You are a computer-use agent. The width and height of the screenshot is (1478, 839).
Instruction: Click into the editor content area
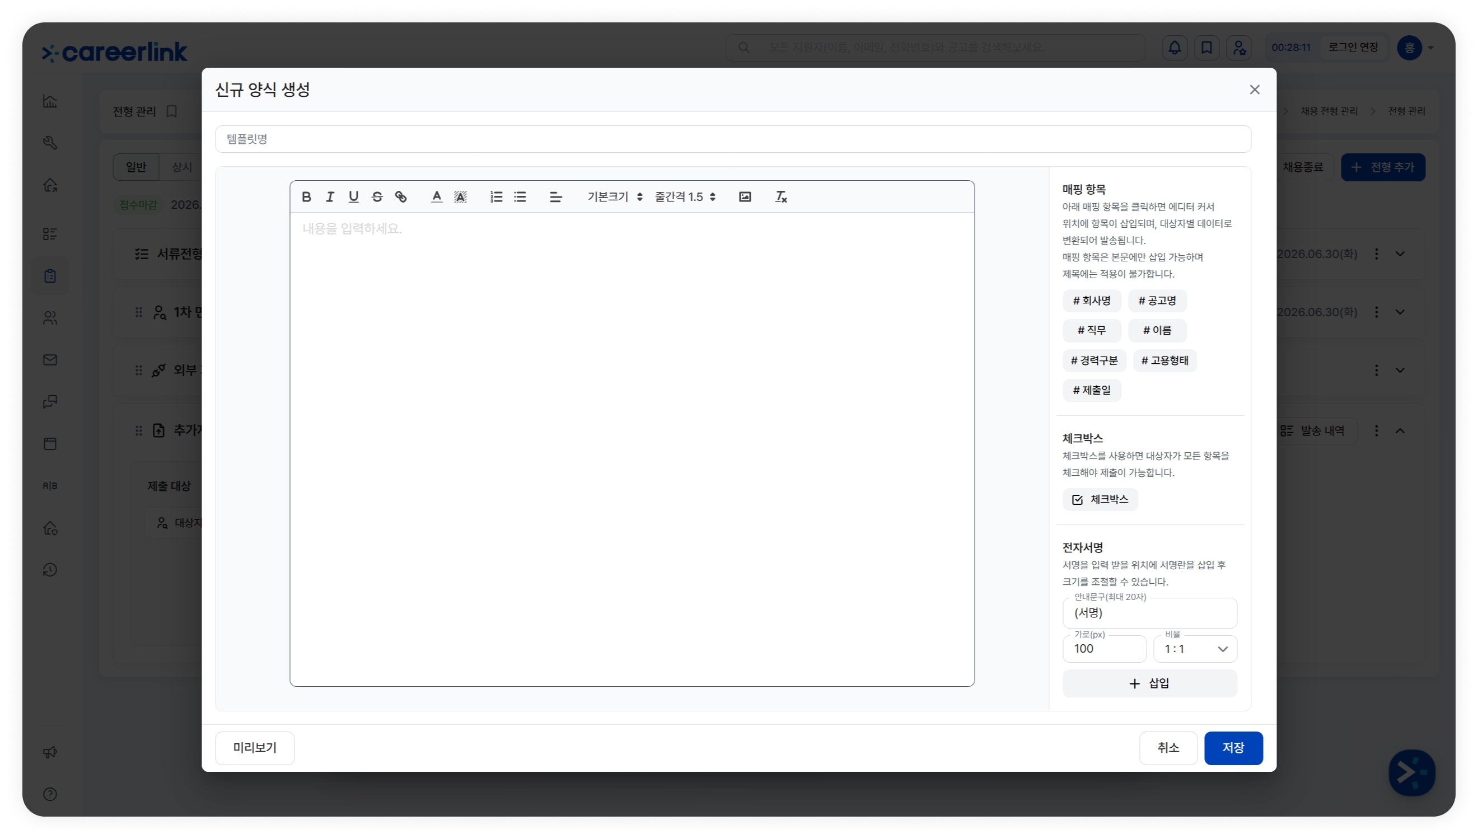pos(632,449)
